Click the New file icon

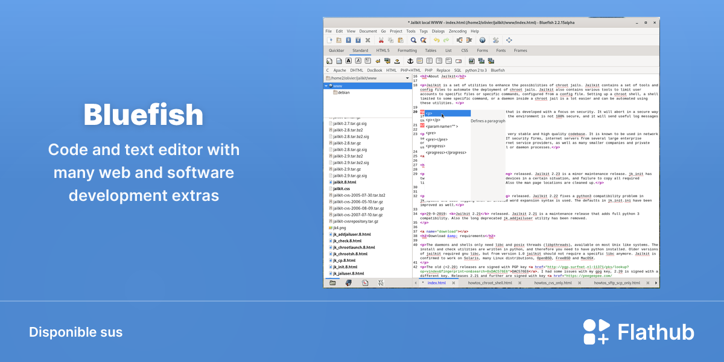(x=329, y=40)
